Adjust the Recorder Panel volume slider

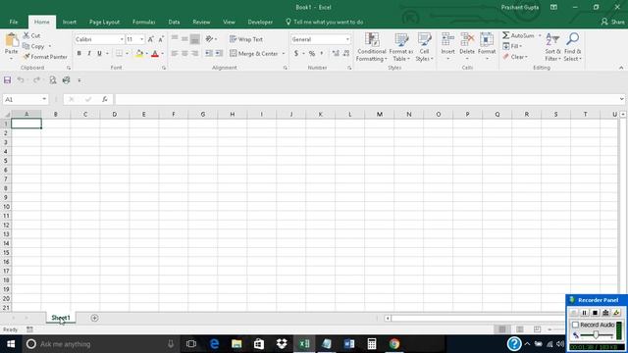tap(597, 335)
